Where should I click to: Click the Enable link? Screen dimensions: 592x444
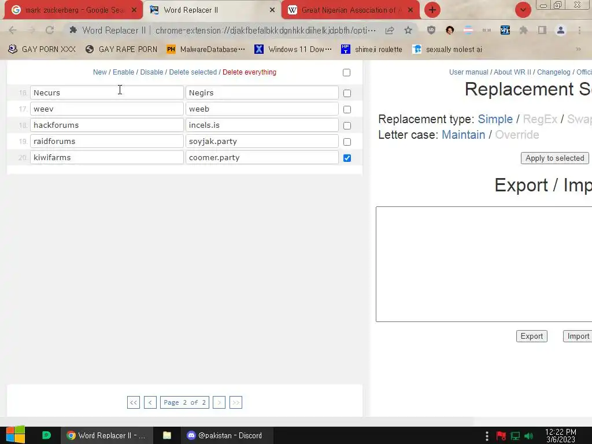click(124, 72)
